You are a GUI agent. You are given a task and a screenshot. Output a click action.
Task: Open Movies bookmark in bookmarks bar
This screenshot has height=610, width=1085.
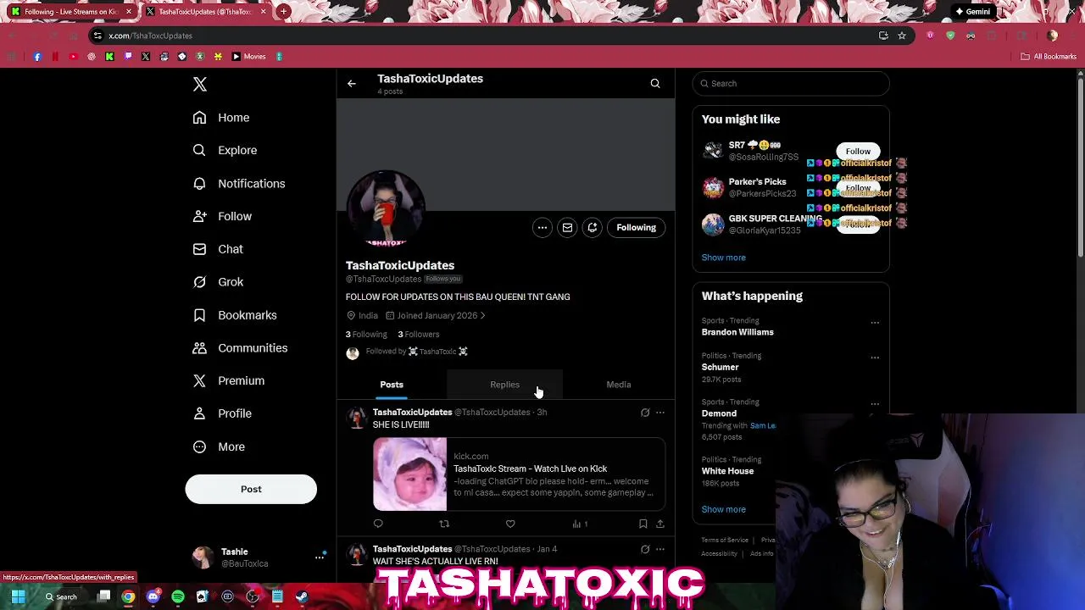[x=248, y=57]
